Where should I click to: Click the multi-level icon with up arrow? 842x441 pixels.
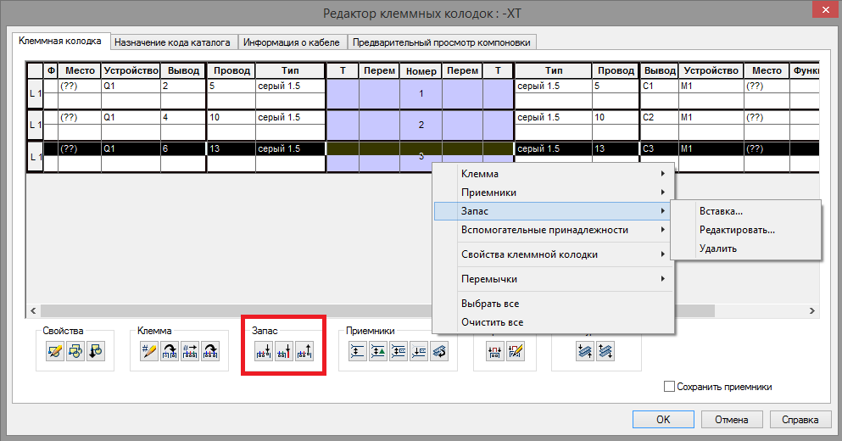(x=585, y=351)
